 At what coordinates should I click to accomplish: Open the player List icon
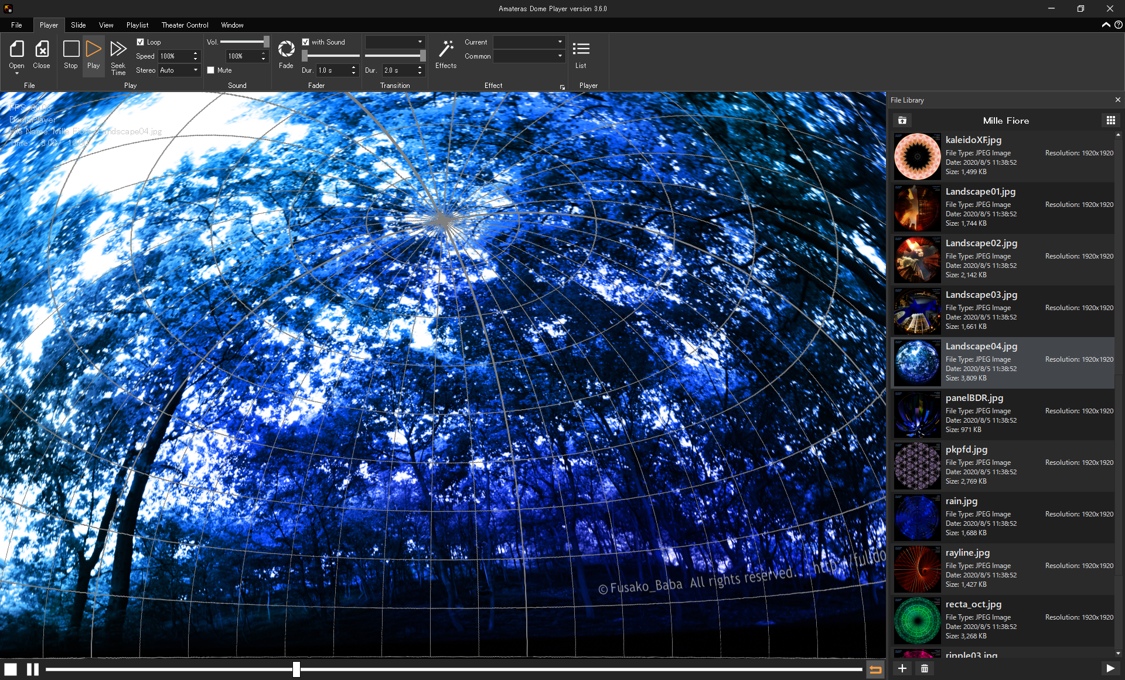pos(581,49)
